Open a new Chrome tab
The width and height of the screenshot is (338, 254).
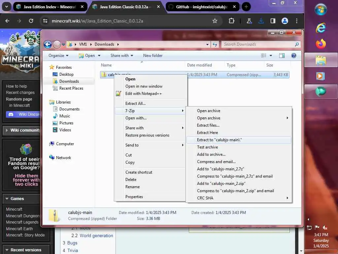246,7
